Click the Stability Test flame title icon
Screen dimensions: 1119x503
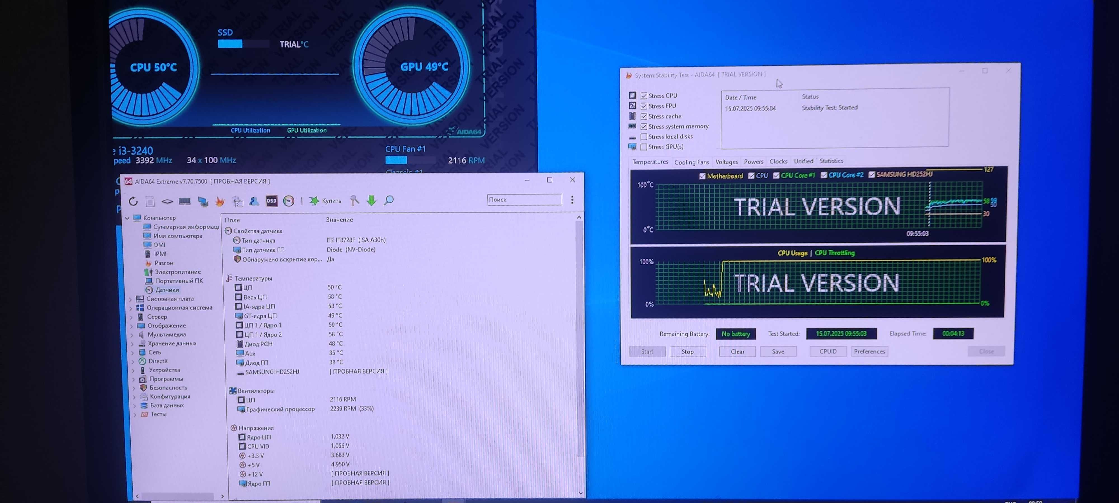tap(629, 75)
